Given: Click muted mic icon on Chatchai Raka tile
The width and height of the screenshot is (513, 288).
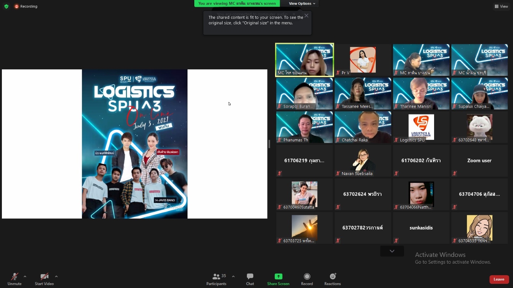Looking at the screenshot, I should (338, 140).
